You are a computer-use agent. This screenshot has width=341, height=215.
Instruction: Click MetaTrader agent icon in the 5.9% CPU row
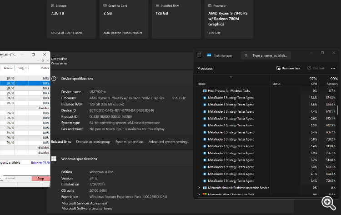(x=205, y=153)
